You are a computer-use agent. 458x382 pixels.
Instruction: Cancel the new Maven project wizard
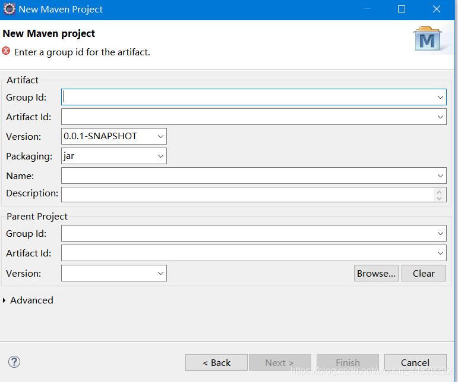click(x=415, y=362)
